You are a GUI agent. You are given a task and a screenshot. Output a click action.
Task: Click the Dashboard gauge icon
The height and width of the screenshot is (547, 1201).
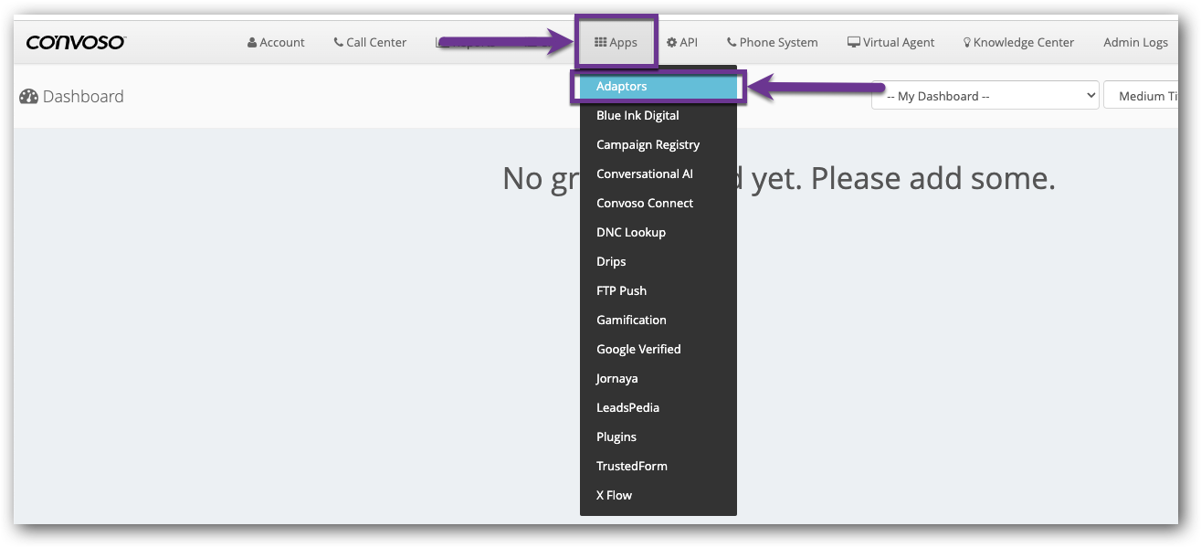tap(28, 97)
